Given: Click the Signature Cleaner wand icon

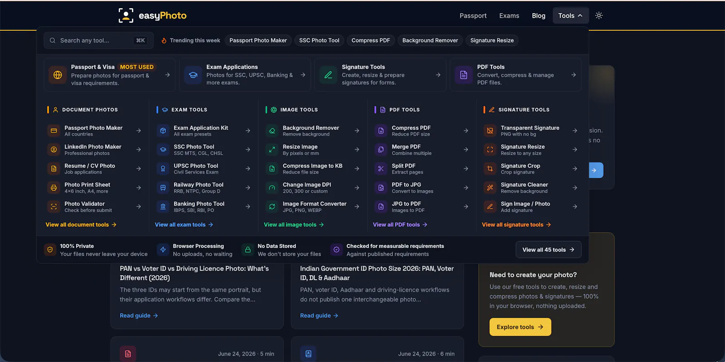Looking at the screenshot, I should 490,187.
